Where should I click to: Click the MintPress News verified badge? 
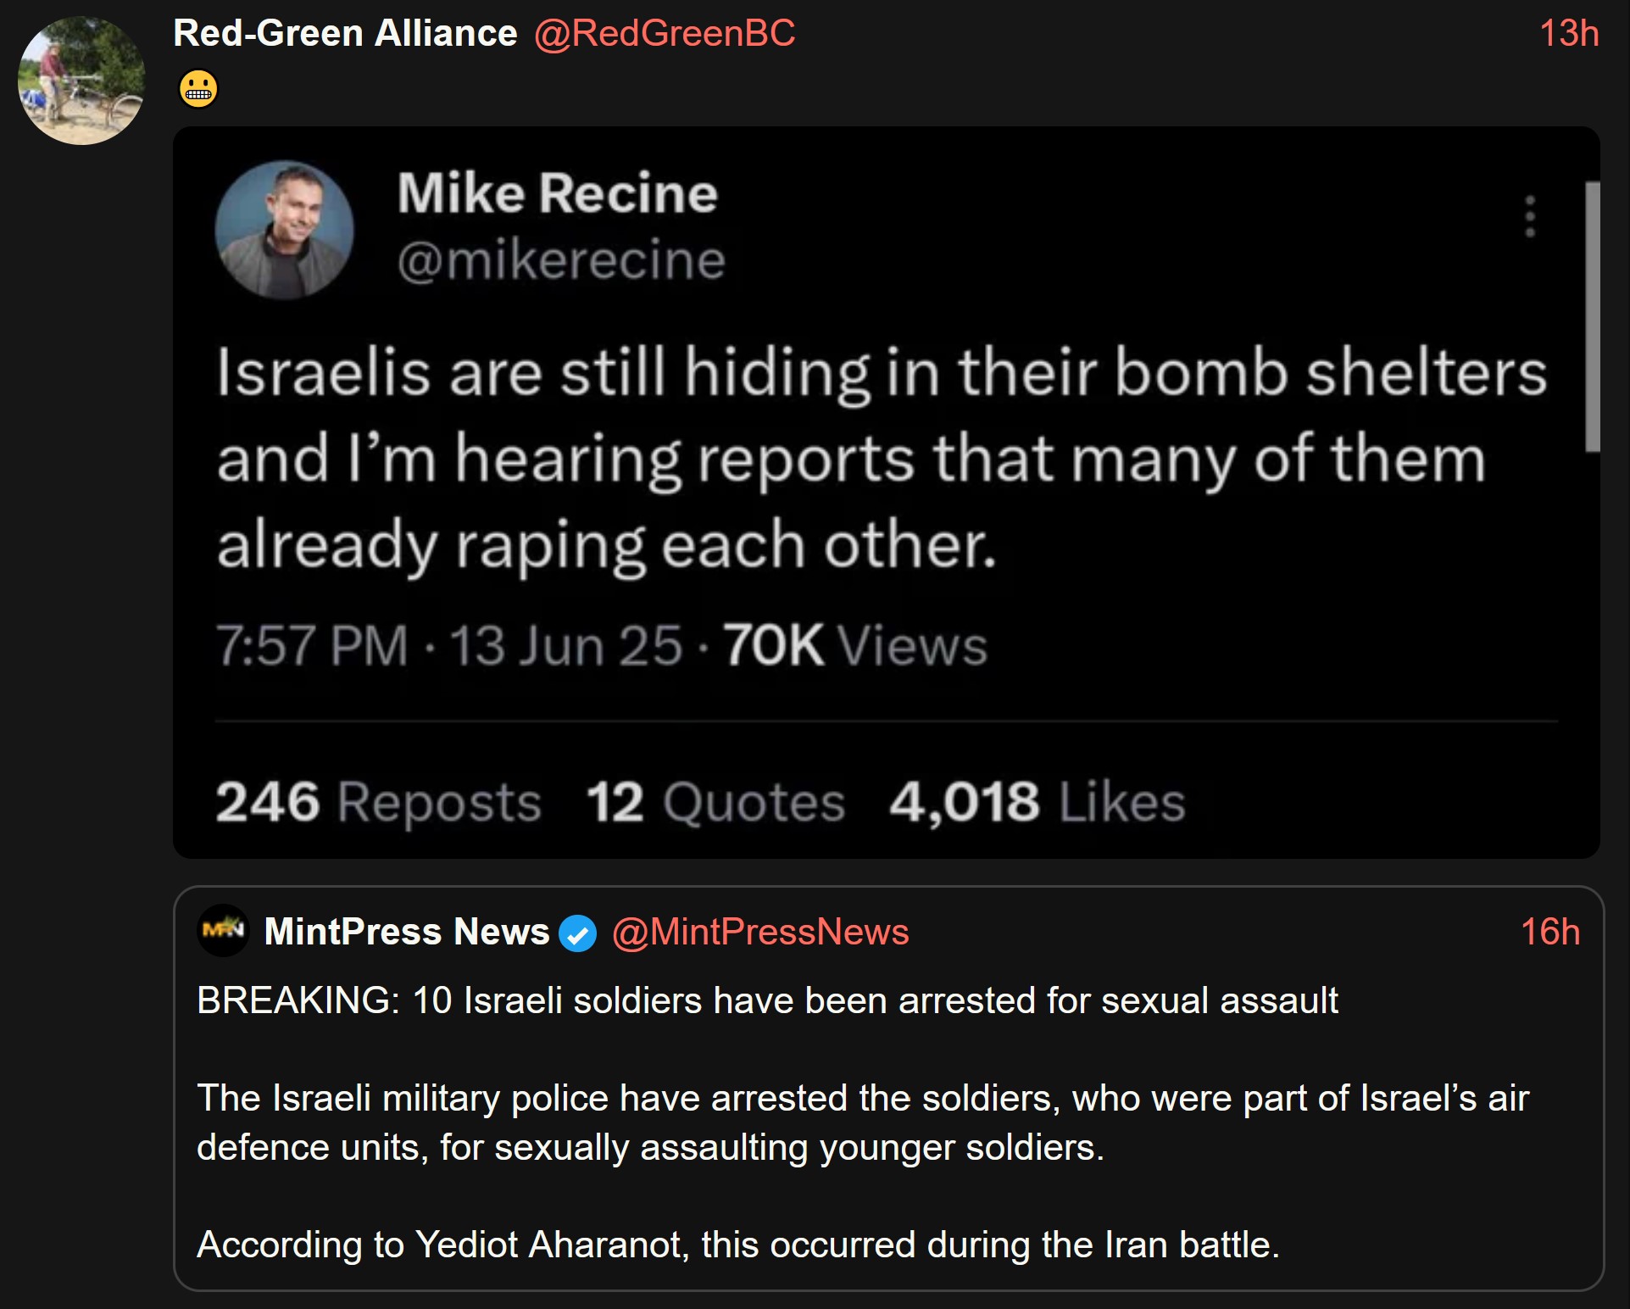pos(578,933)
